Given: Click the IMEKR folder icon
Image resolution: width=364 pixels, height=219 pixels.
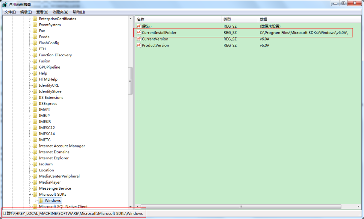Looking at the screenshot, I should [35, 121].
